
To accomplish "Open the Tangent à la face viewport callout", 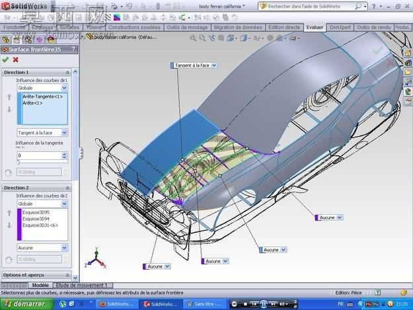I will point(214,65).
